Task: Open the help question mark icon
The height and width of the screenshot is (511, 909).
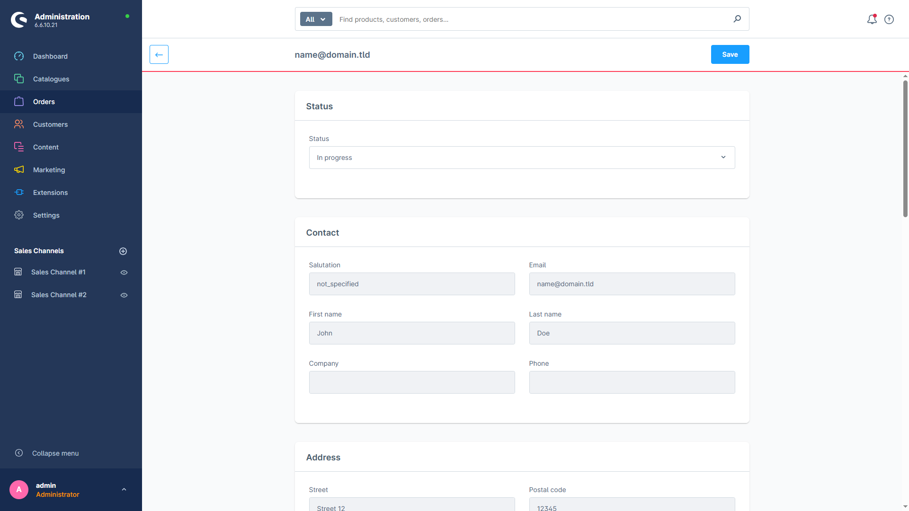Action: tap(889, 19)
